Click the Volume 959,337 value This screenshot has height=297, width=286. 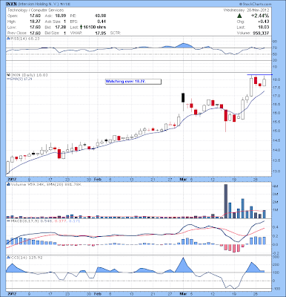(261, 33)
